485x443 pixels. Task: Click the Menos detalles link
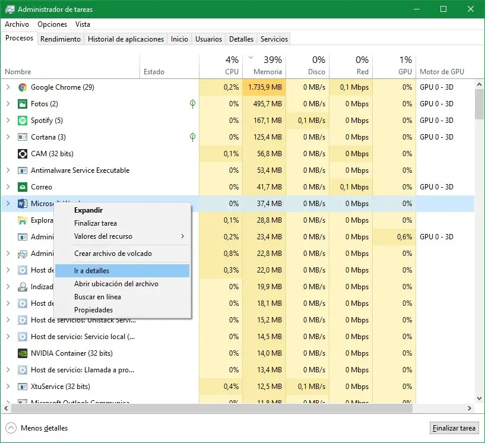[45, 428]
